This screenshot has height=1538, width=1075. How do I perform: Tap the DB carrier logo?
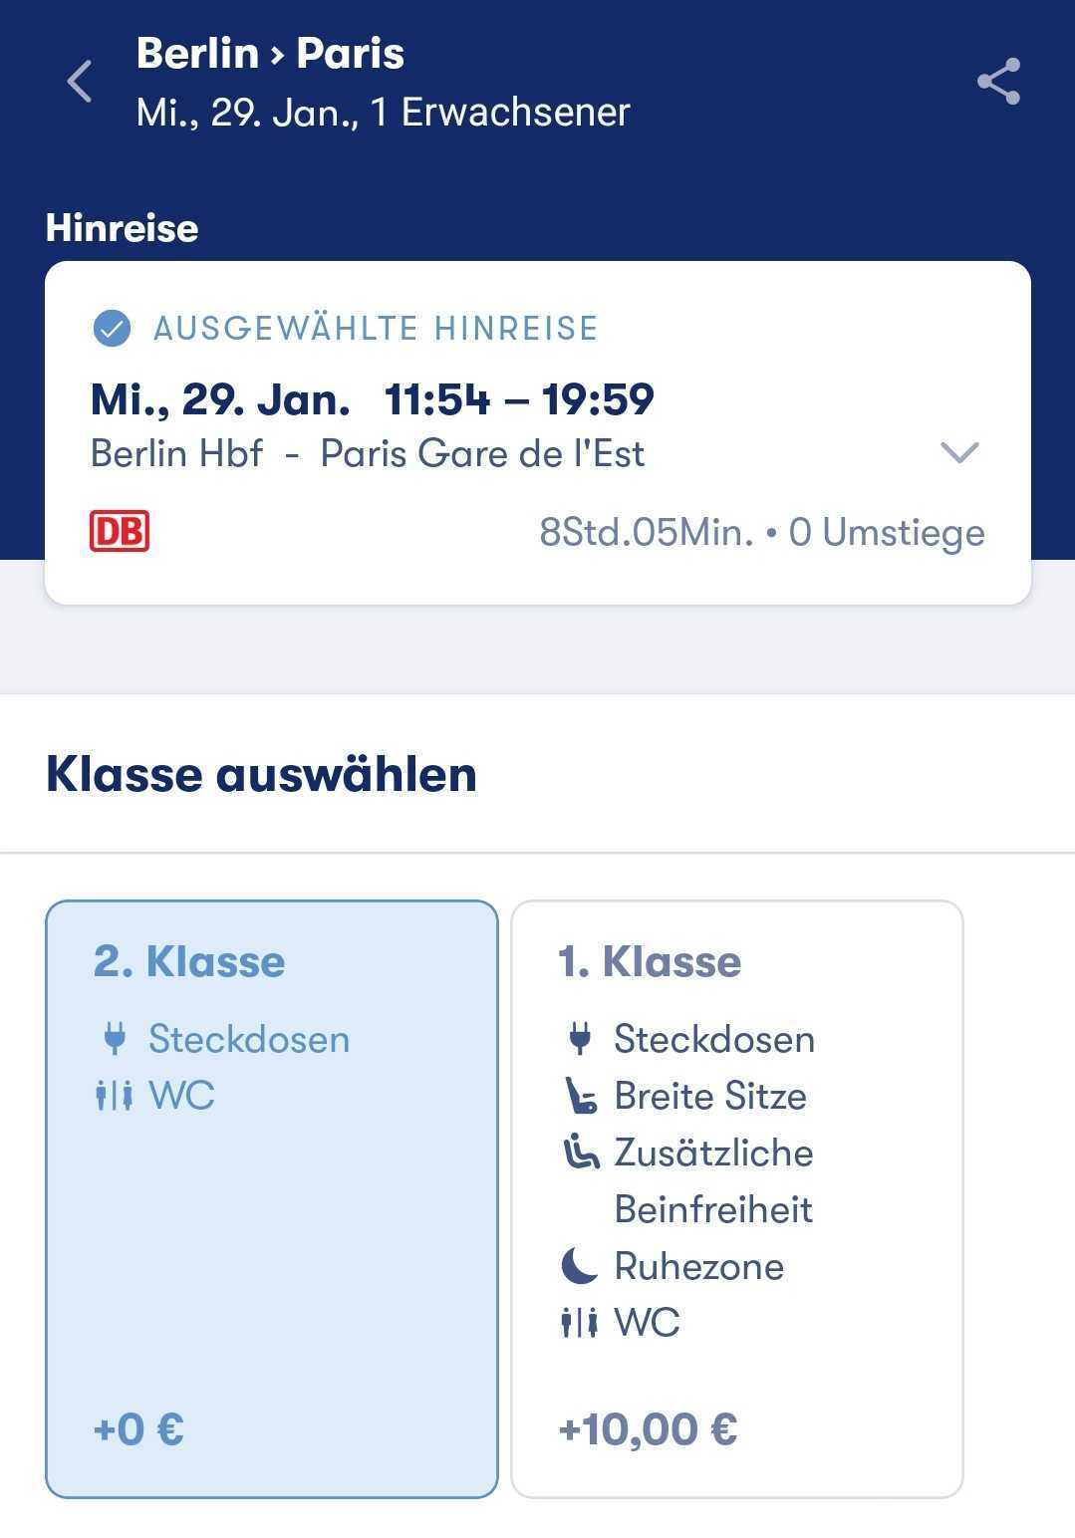point(120,532)
